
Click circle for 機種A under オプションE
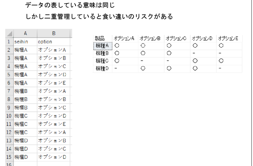pyautogui.click(x=221, y=46)
